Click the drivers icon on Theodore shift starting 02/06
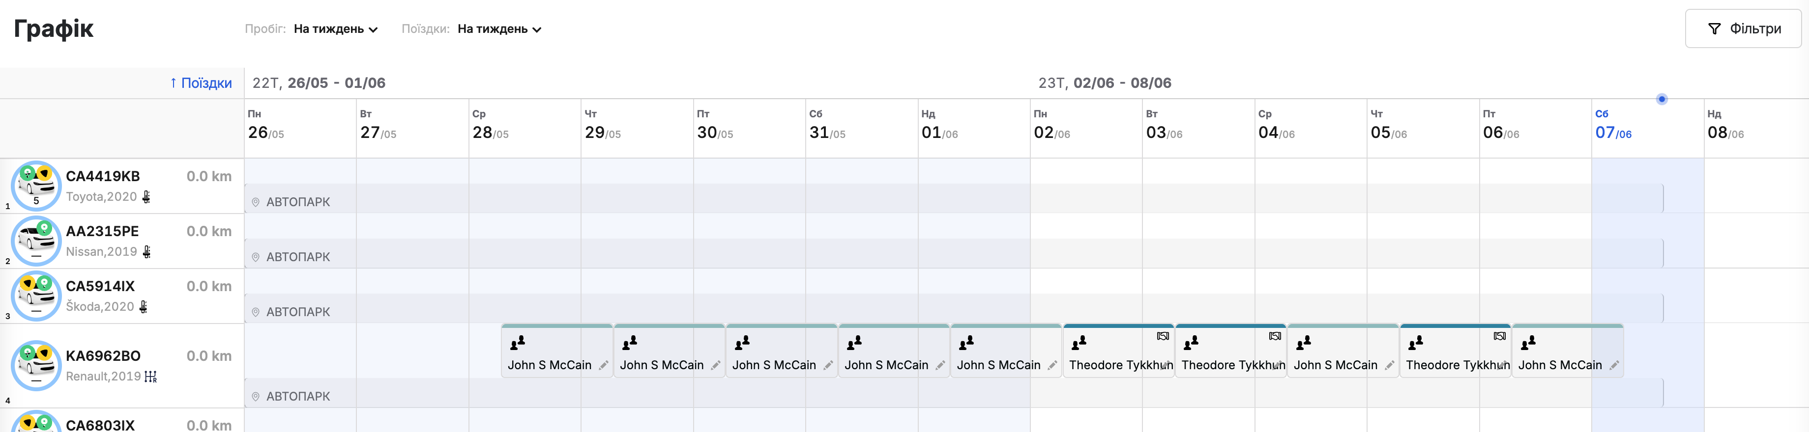The height and width of the screenshot is (432, 1809). pyautogui.click(x=1079, y=342)
